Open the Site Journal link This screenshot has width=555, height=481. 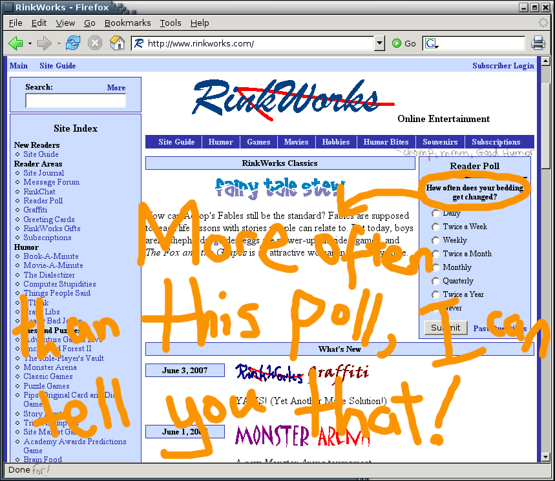coord(44,173)
